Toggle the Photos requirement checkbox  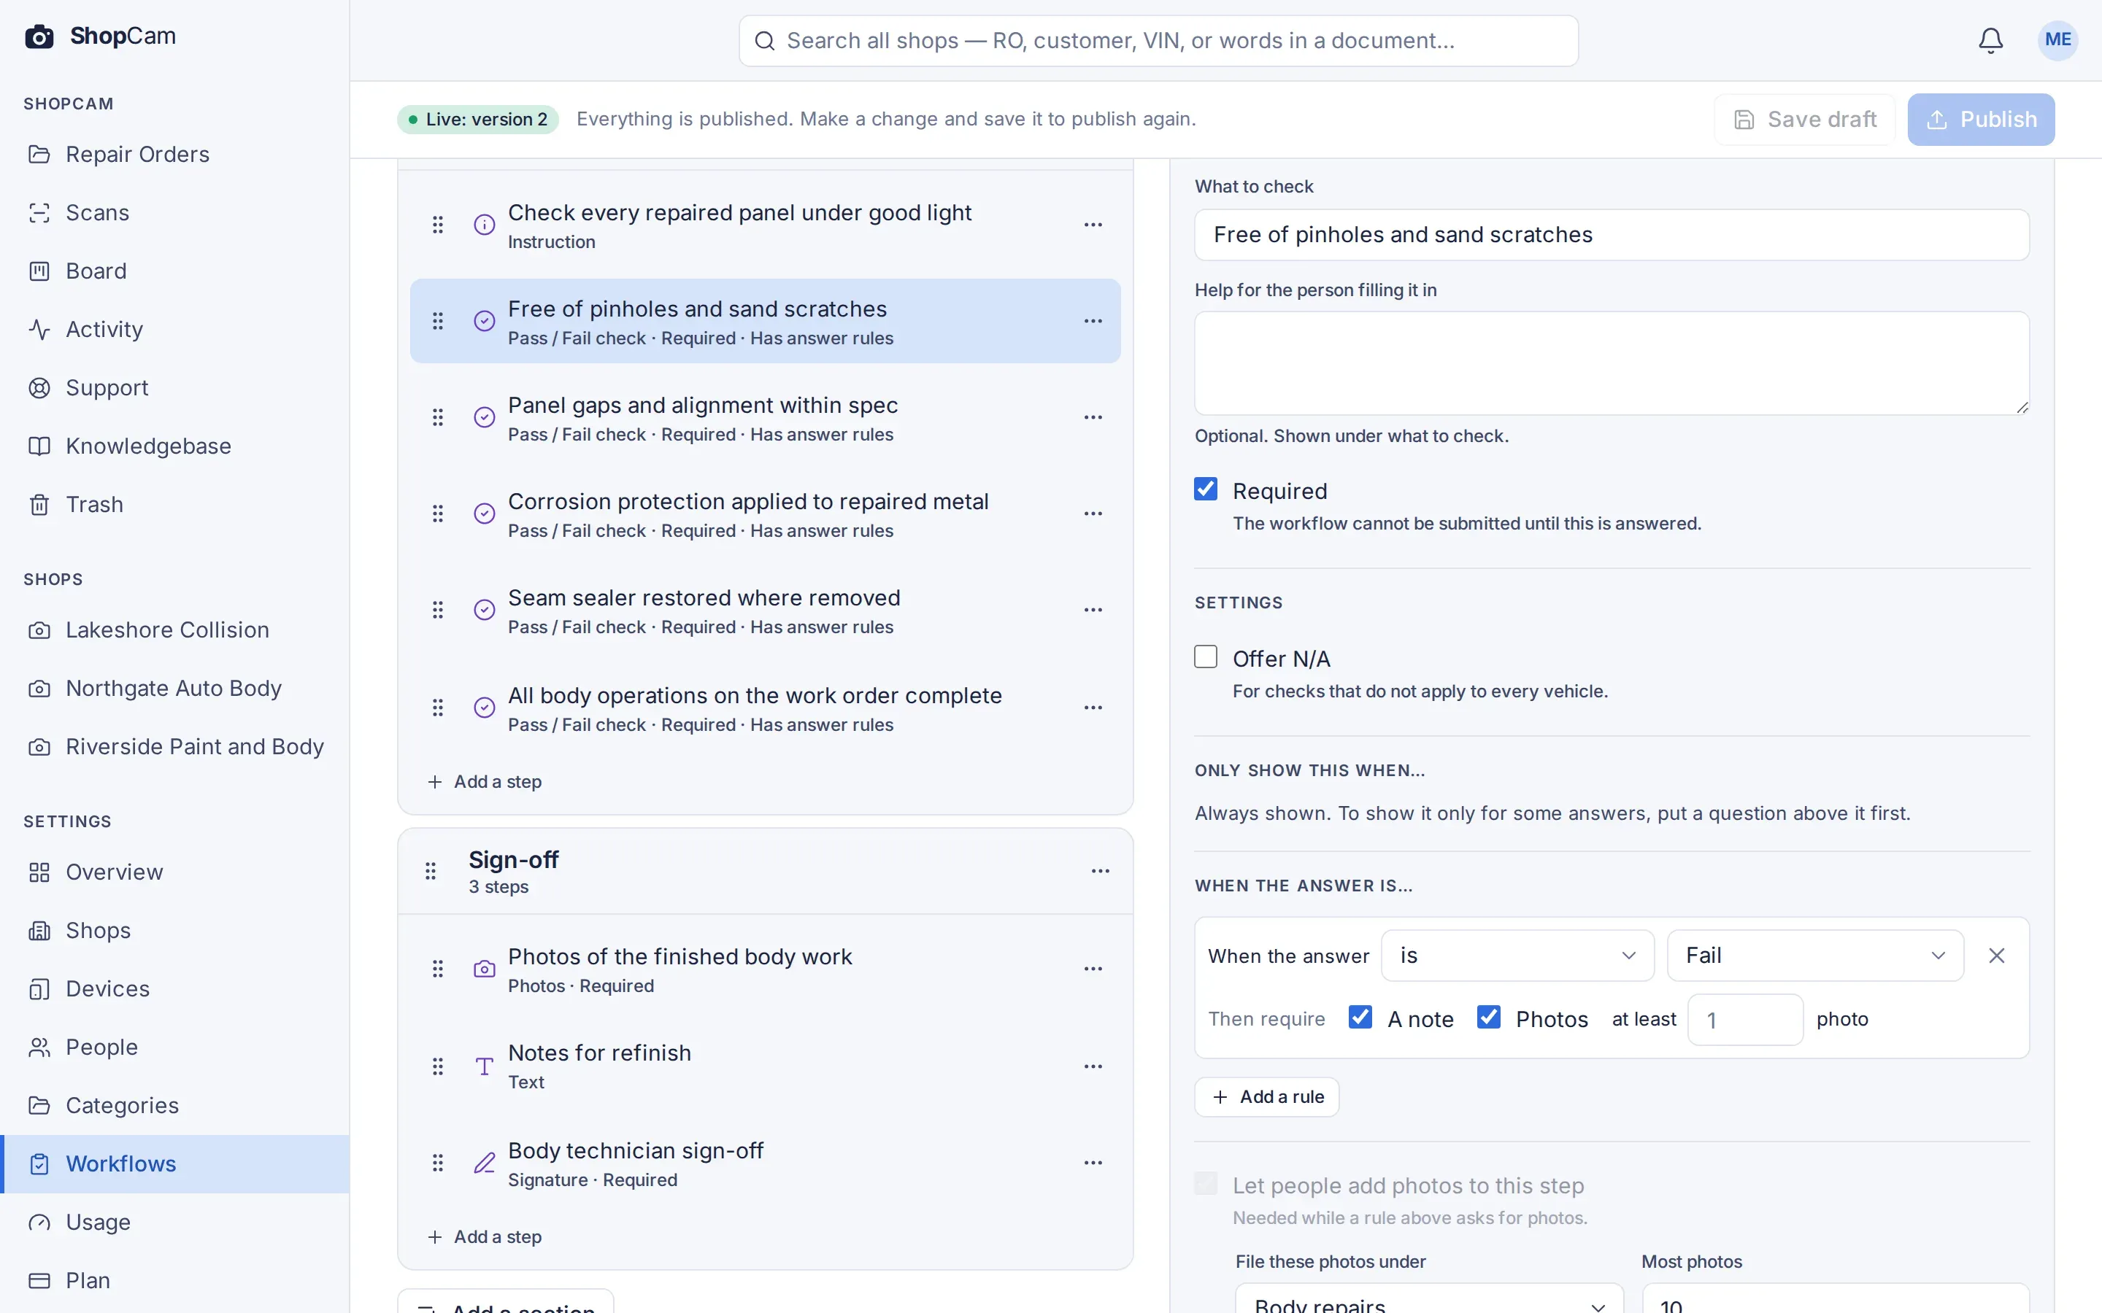1489,1017
